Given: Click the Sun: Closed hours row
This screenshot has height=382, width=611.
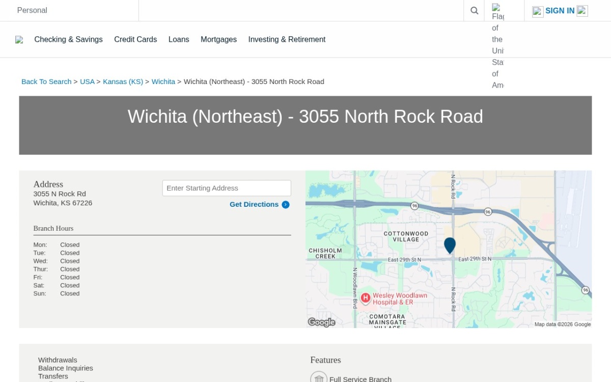Looking at the screenshot, I should coord(57,294).
